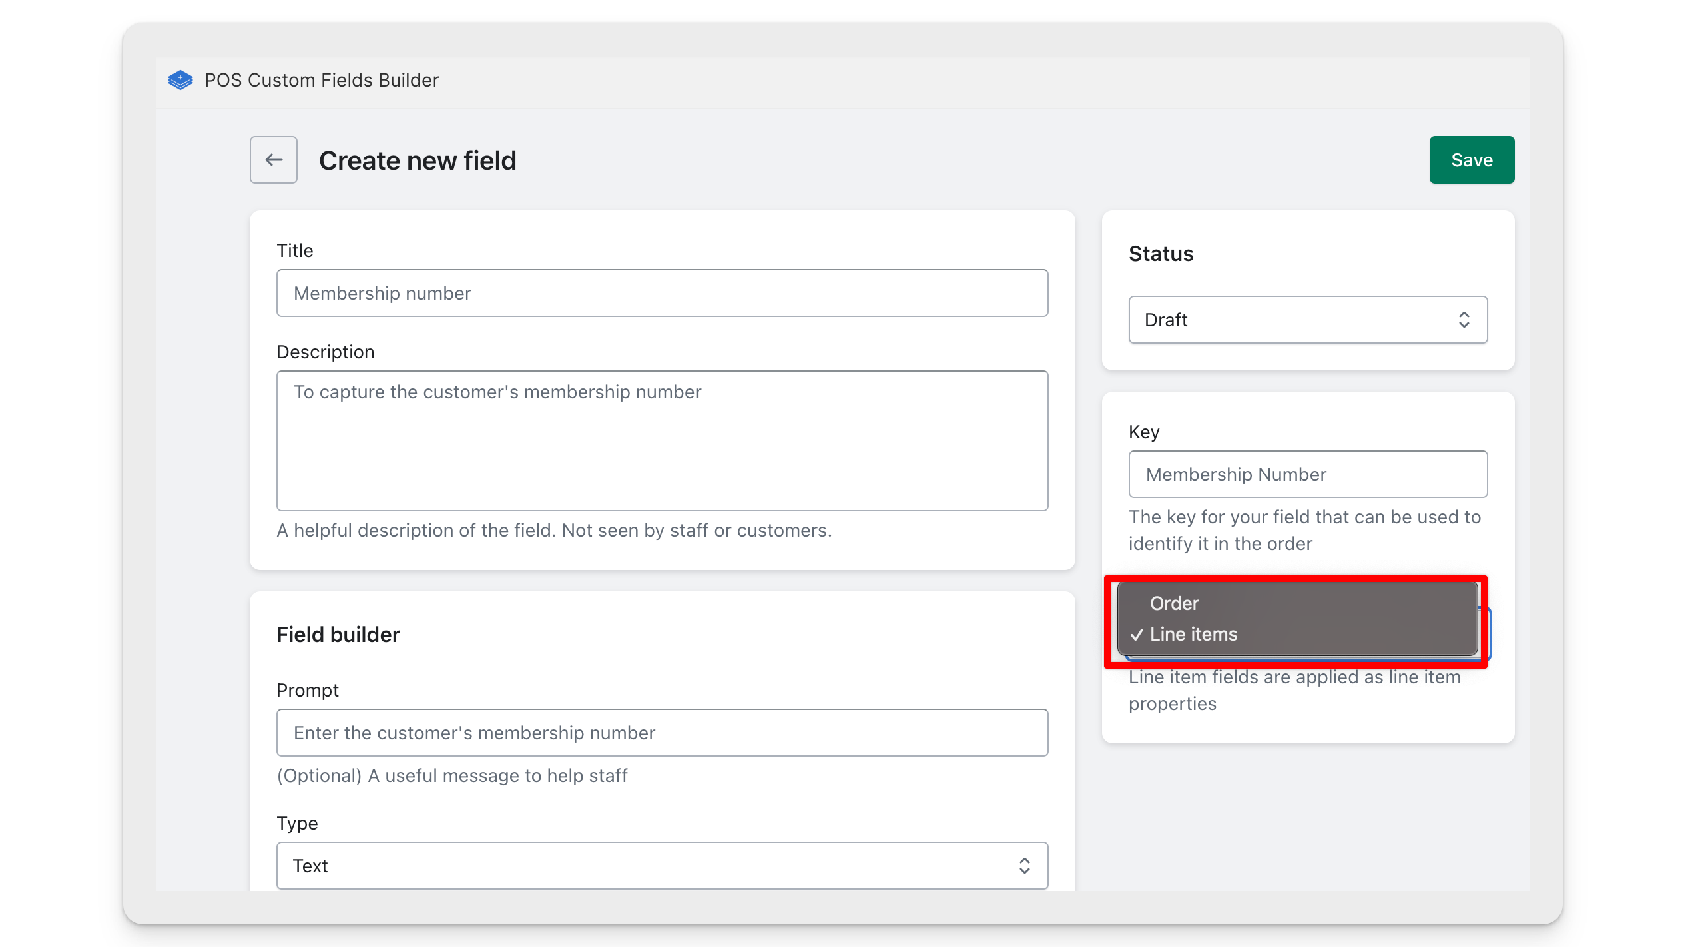
Task: Click the Type dropdown chevron icon
Action: coord(1025,866)
